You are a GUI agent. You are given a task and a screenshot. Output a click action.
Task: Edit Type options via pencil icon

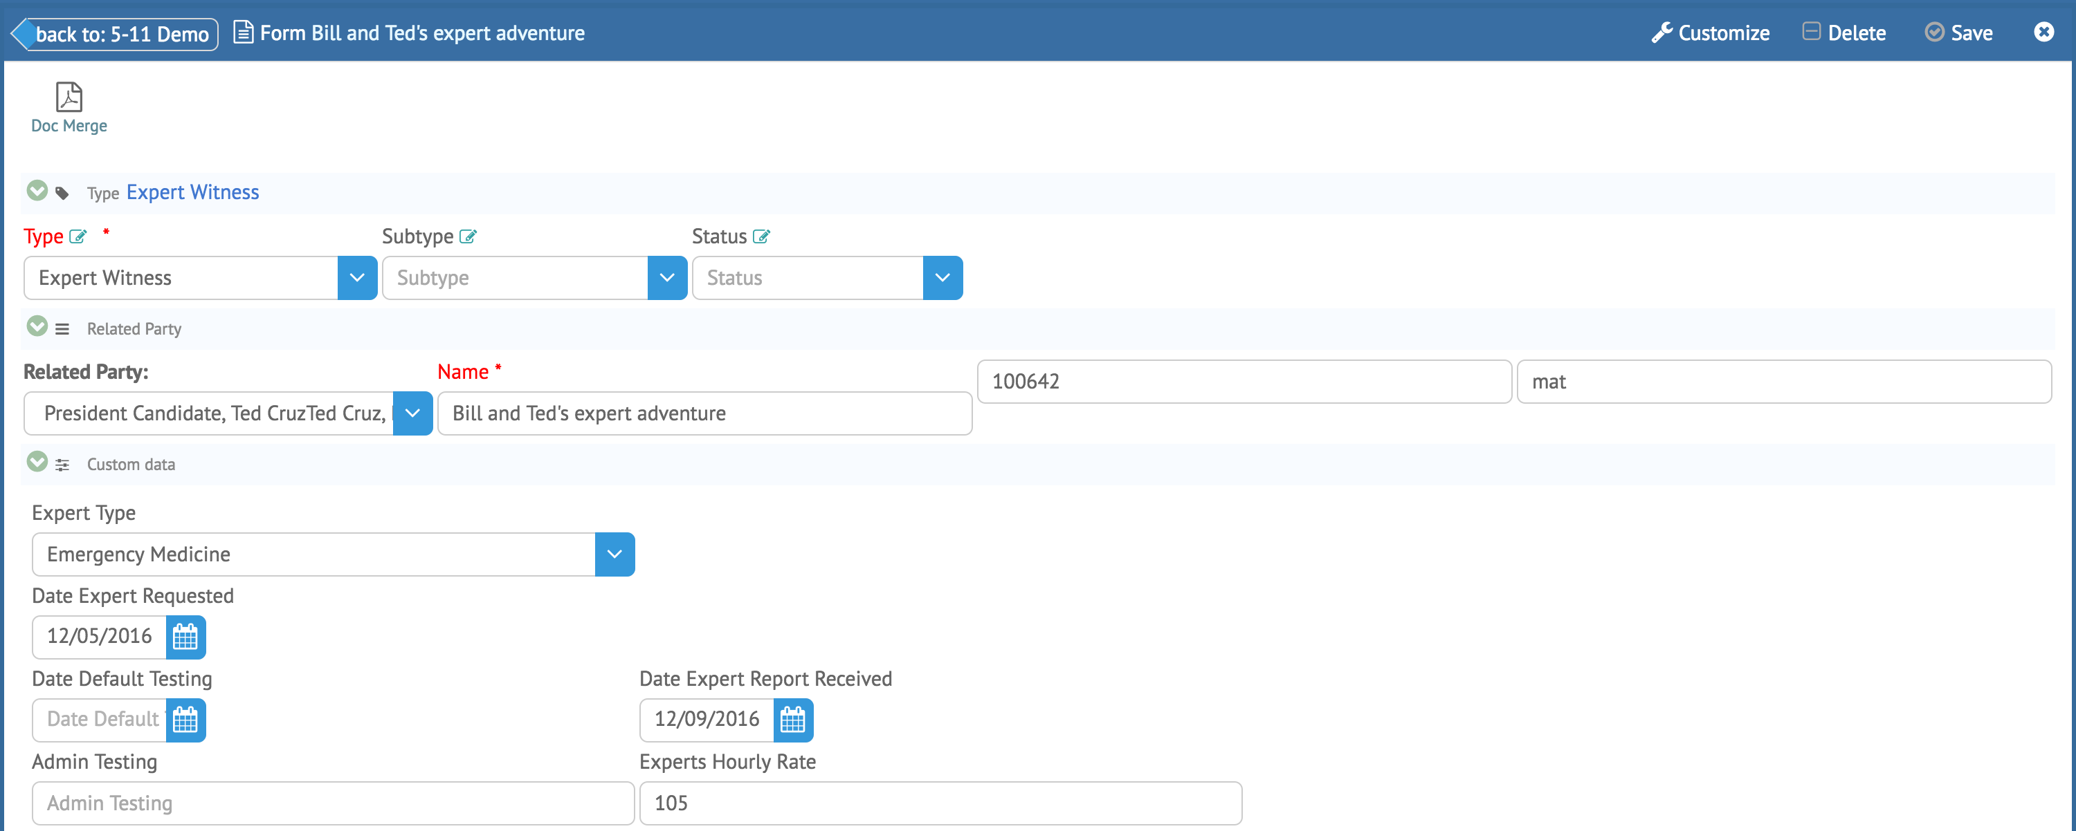[78, 236]
